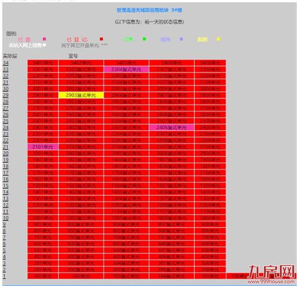The height and width of the screenshot is (286, 297).
Task: Click the yellow 限制 legend swatch
Action: click(218, 39)
